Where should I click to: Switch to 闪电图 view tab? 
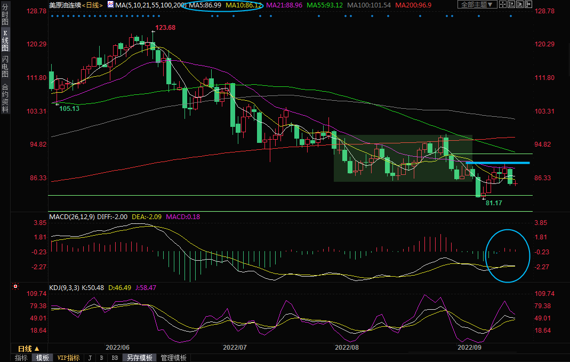tap(5, 66)
